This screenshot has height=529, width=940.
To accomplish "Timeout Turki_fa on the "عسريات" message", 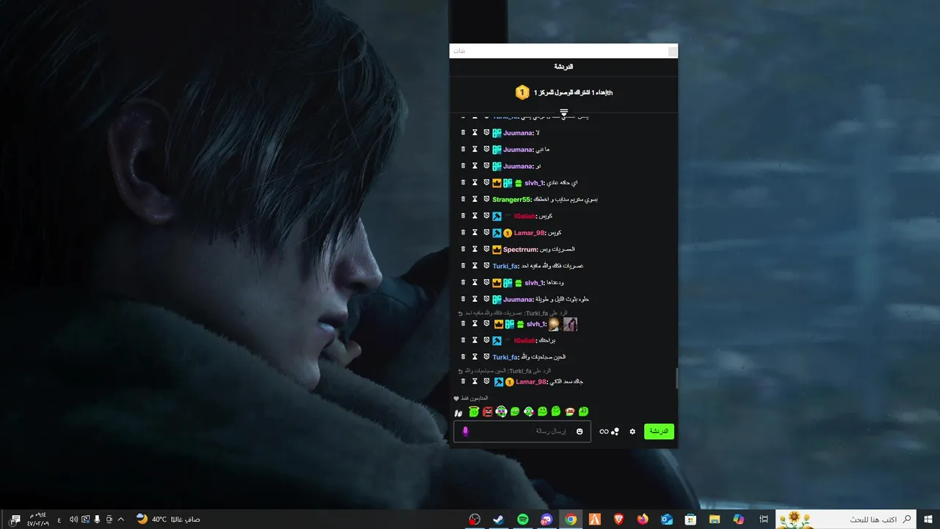I will [x=474, y=266].
